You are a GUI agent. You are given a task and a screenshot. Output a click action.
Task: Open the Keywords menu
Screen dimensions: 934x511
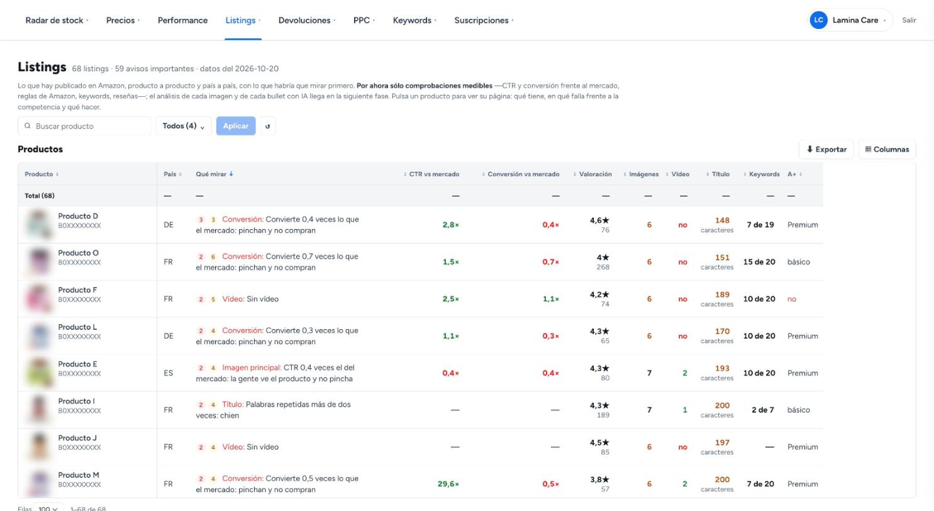point(414,20)
